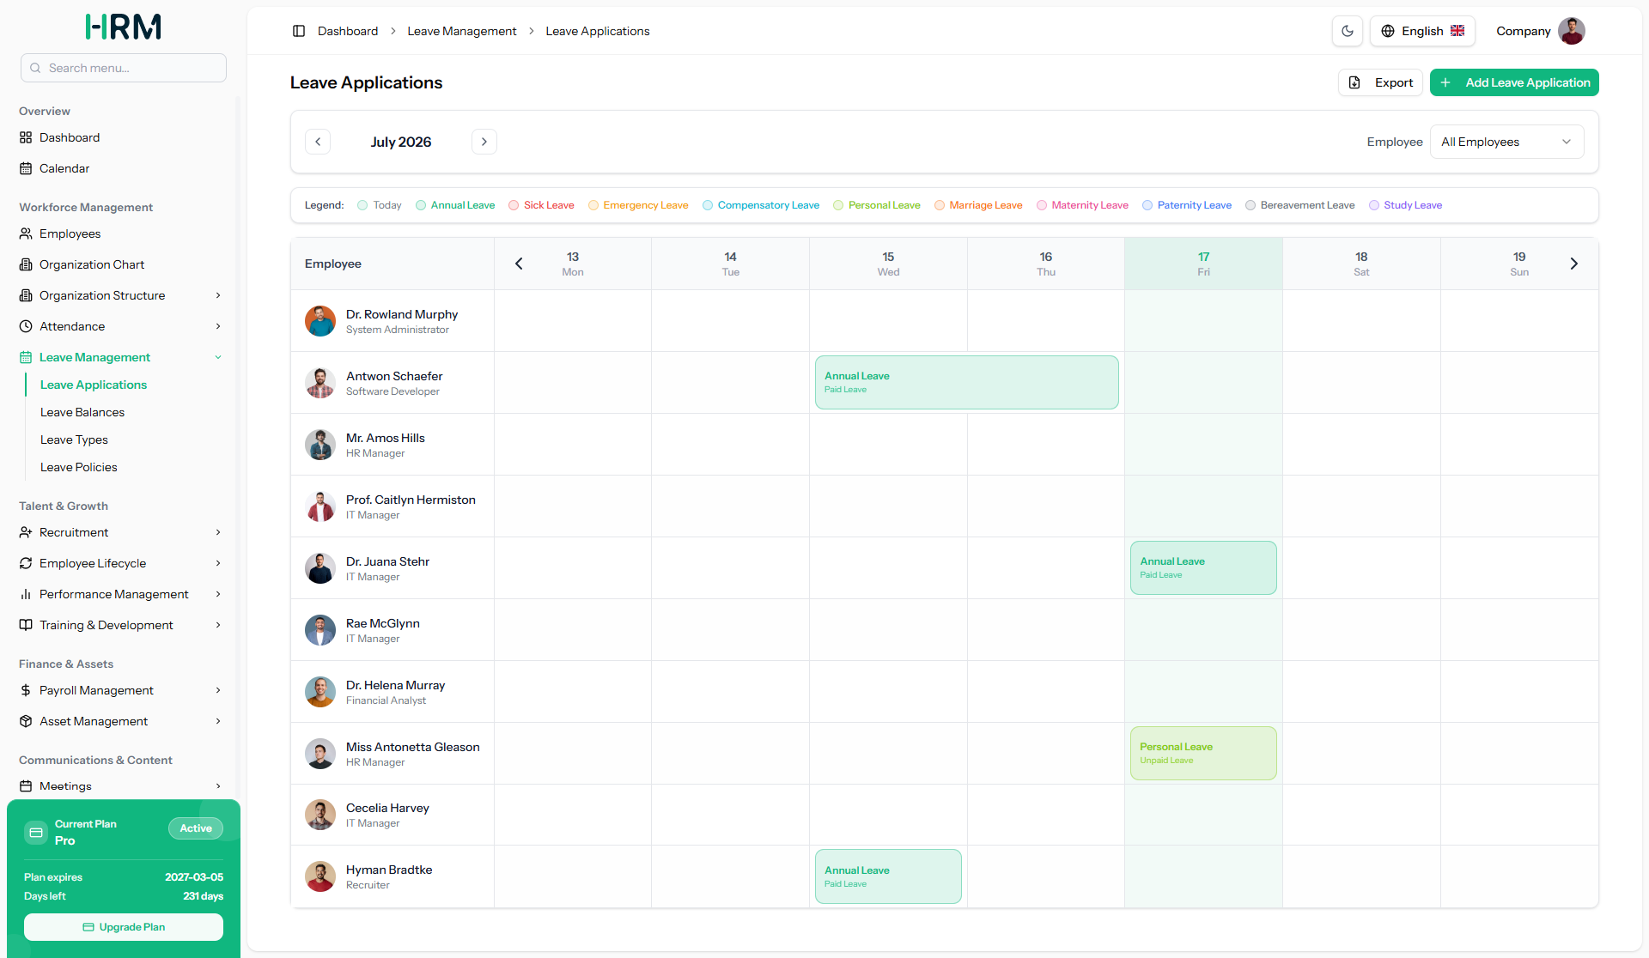
Task: Expand the Recruitment submenu chevron
Action: [218, 532]
